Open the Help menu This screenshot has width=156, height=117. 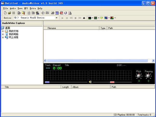(x=40, y=8)
